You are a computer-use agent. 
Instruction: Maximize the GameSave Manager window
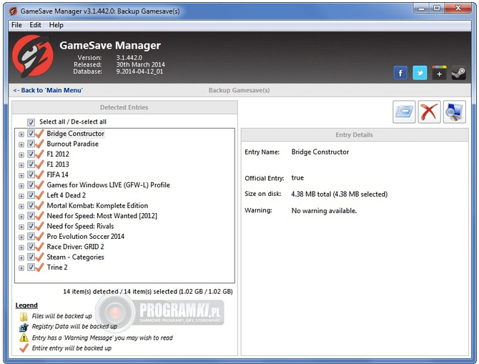tap(437, 9)
